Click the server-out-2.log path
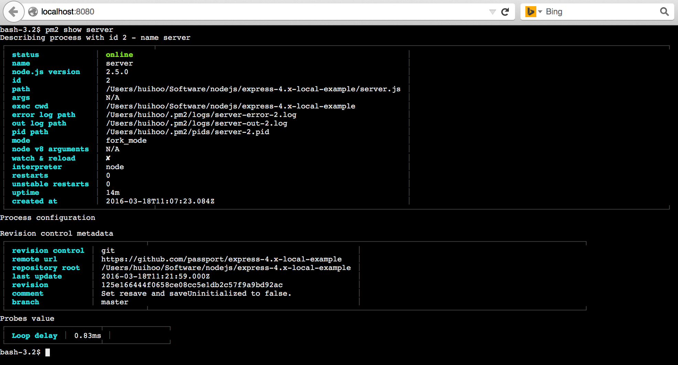The width and height of the screenshot is (678, 365). point(197,123)
